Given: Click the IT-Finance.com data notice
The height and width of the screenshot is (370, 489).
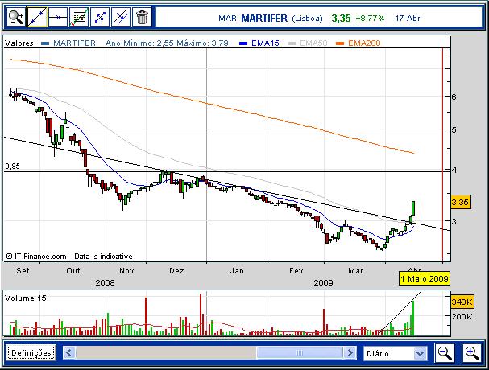Looking at the screenshot, I should pos(69,257).
